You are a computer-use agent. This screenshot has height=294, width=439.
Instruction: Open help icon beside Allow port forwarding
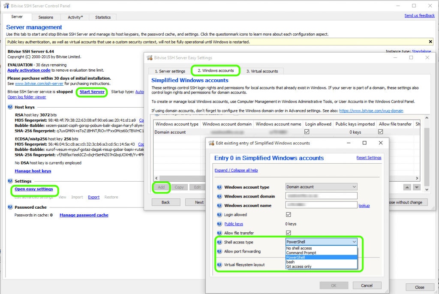pyautogui.click(x=219, y=252)
